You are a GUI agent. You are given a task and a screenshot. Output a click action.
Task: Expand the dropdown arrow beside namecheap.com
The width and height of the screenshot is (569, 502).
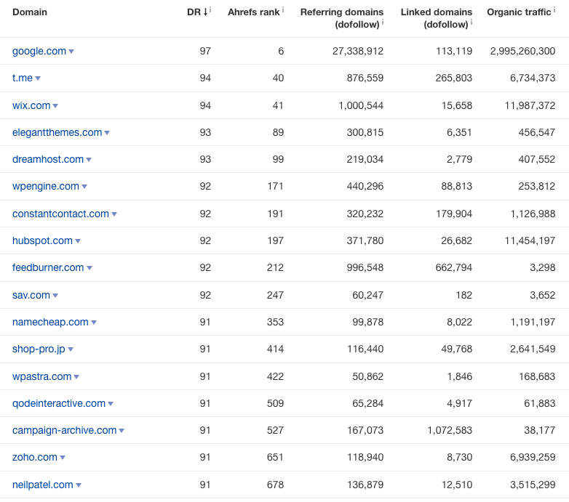94,323
